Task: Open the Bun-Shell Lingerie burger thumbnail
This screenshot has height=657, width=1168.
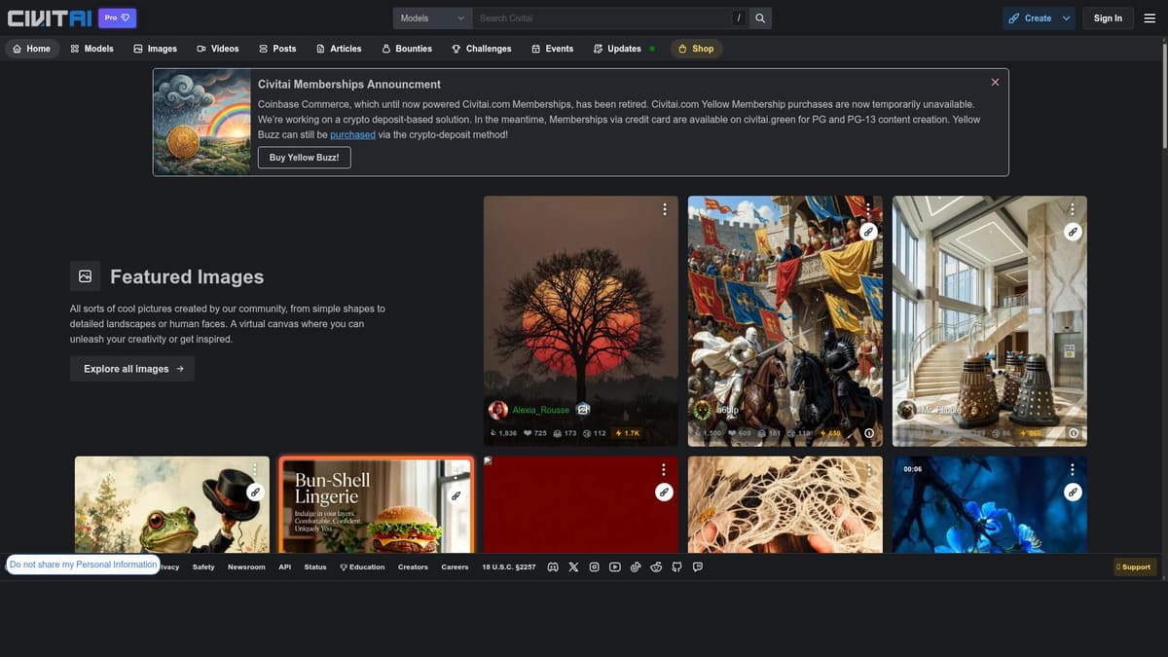Action: pyautogui.click(x=376, y=506)
